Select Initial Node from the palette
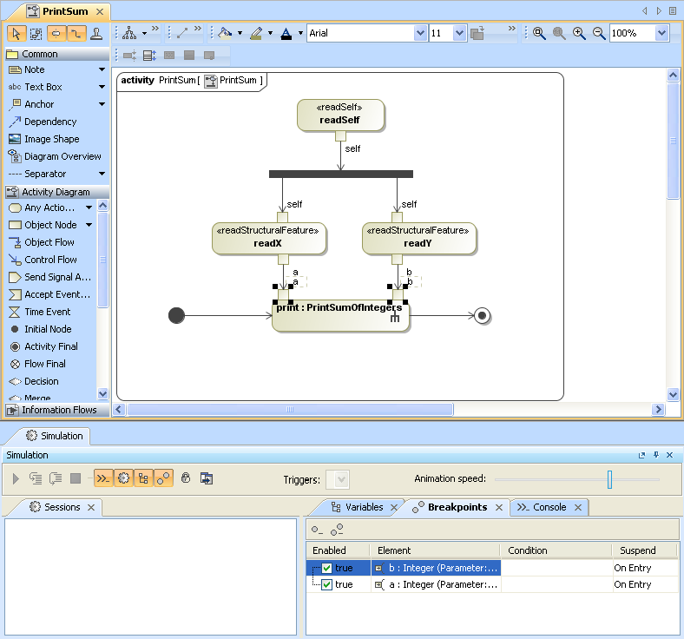The width and height of the screenshot is (684, 639). (48, 329)
